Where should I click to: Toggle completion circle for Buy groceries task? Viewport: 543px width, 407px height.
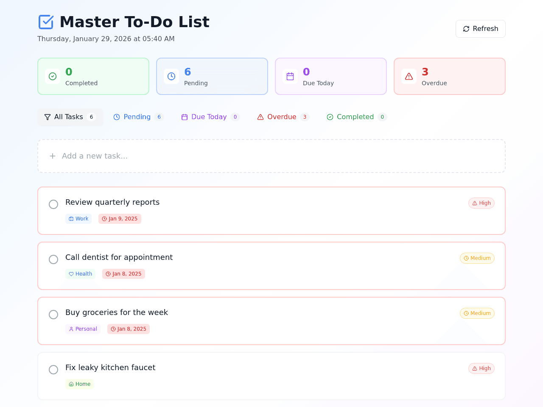53,315
